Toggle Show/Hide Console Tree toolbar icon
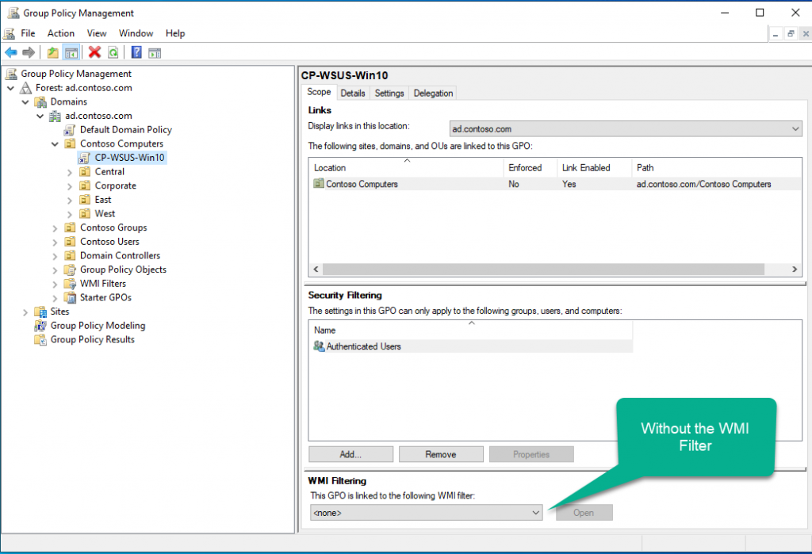 click(71, 52)
